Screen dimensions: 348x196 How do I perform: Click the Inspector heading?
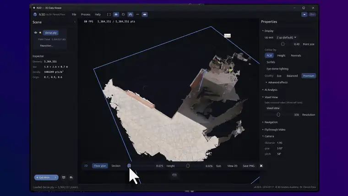pyautogui.click(x=38, y=56)
